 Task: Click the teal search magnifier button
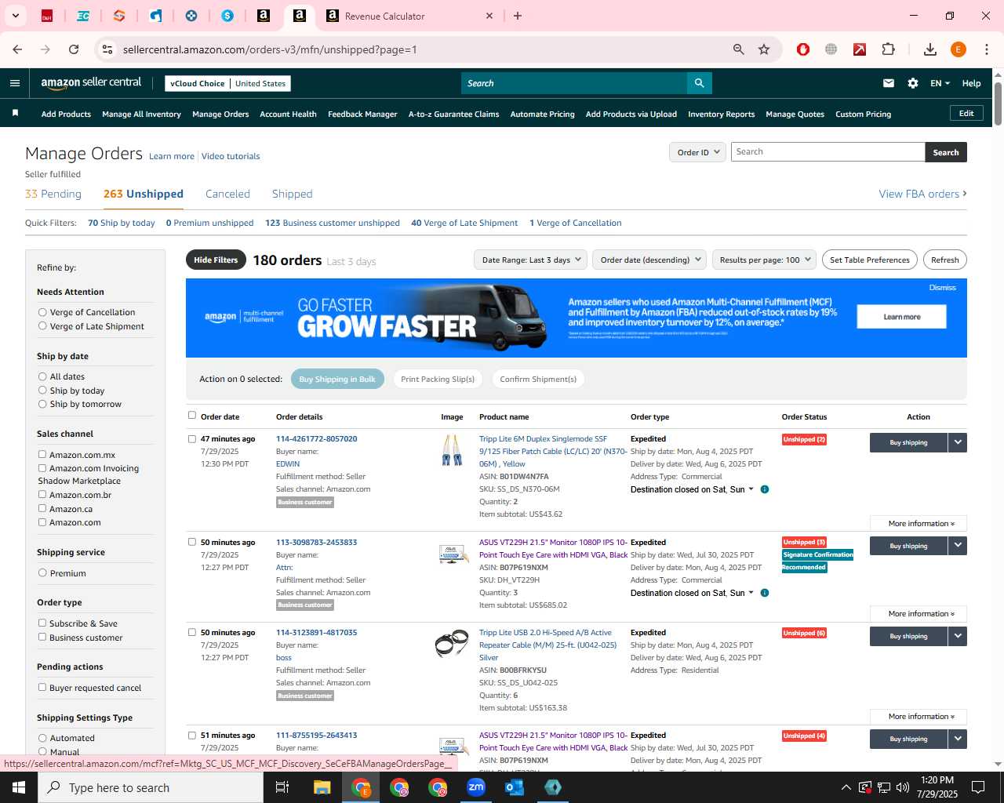pos(699,83)
